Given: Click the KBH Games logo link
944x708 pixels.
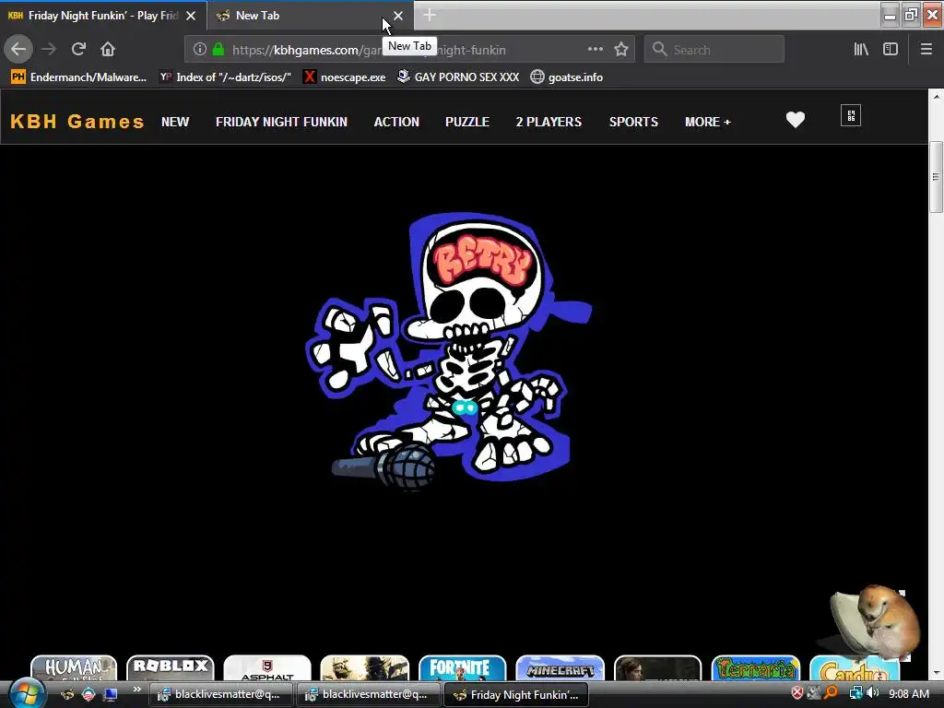Looking at the screenshot, I should tap(77, 122).
